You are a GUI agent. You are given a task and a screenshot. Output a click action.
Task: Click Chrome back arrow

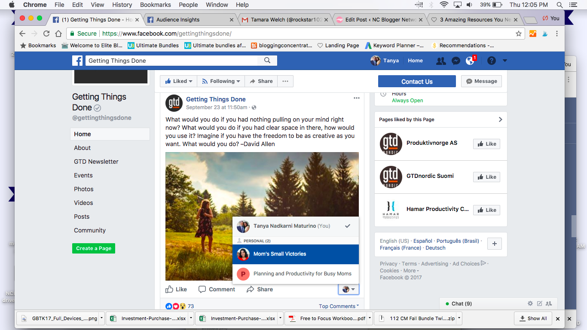(x=23, y=34)
